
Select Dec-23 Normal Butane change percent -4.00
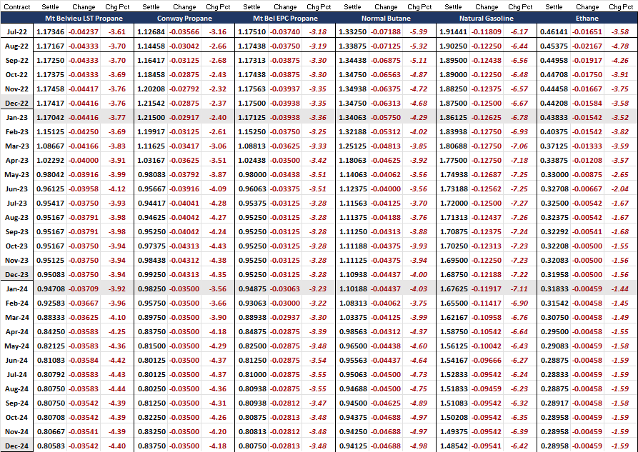pos(419,275)
